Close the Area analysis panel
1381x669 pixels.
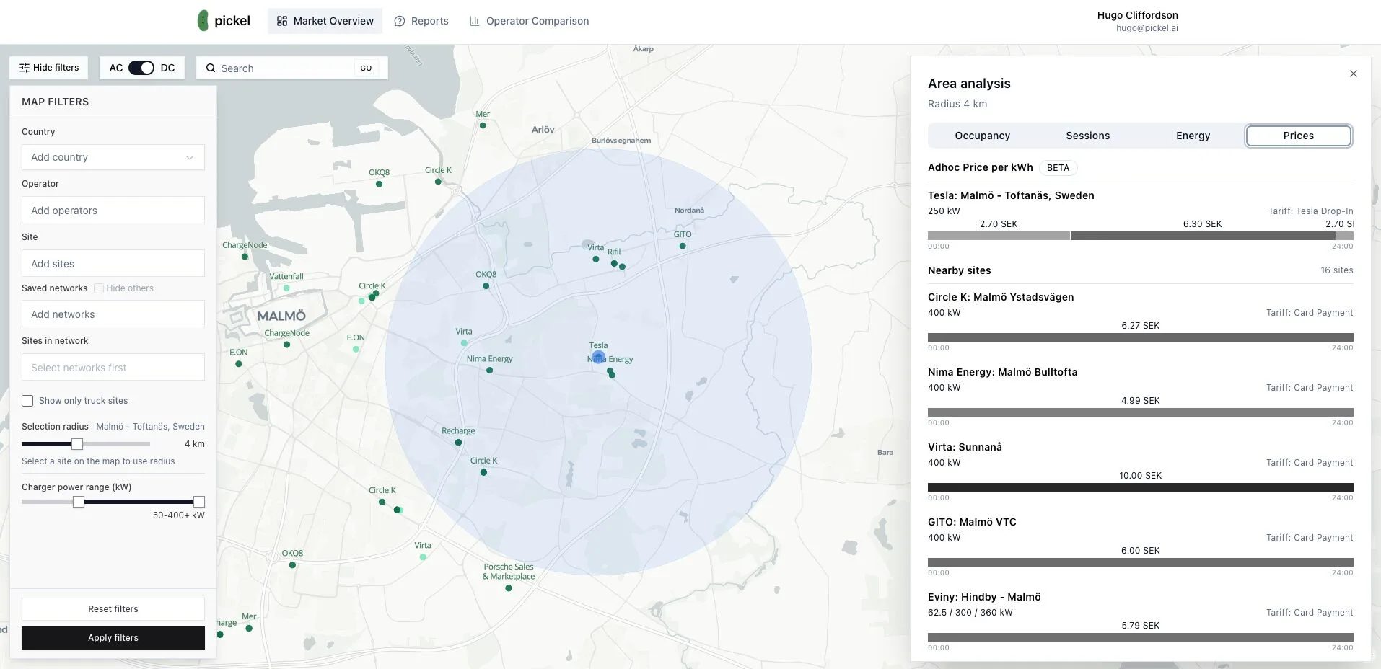click(x=1353, y=74)
